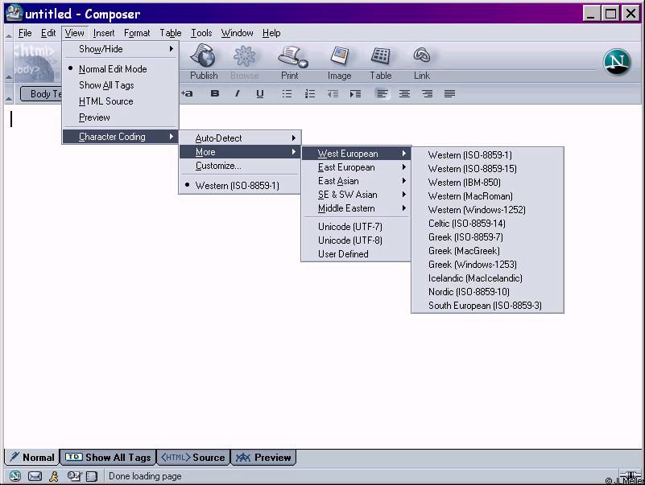Choose Preview from the View menu
645x485 pixels.
click(120, 117)
